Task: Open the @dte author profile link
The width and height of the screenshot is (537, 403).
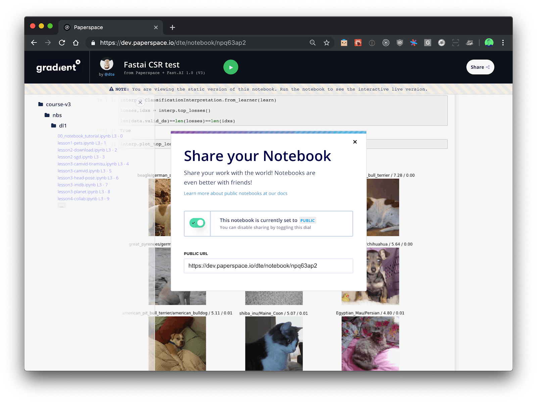Action: [x=109, y=74]
